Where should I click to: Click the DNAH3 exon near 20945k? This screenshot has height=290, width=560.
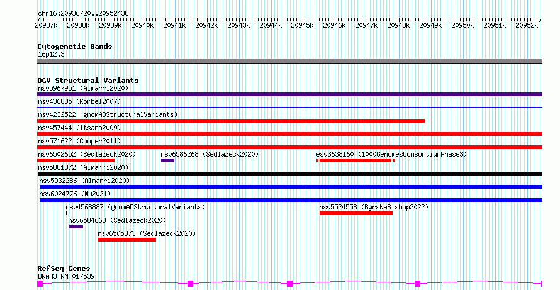pos(289,284)
